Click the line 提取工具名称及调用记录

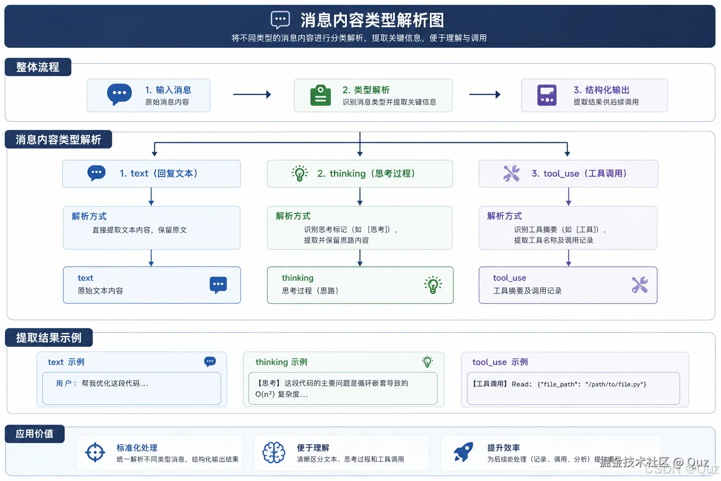553,240
